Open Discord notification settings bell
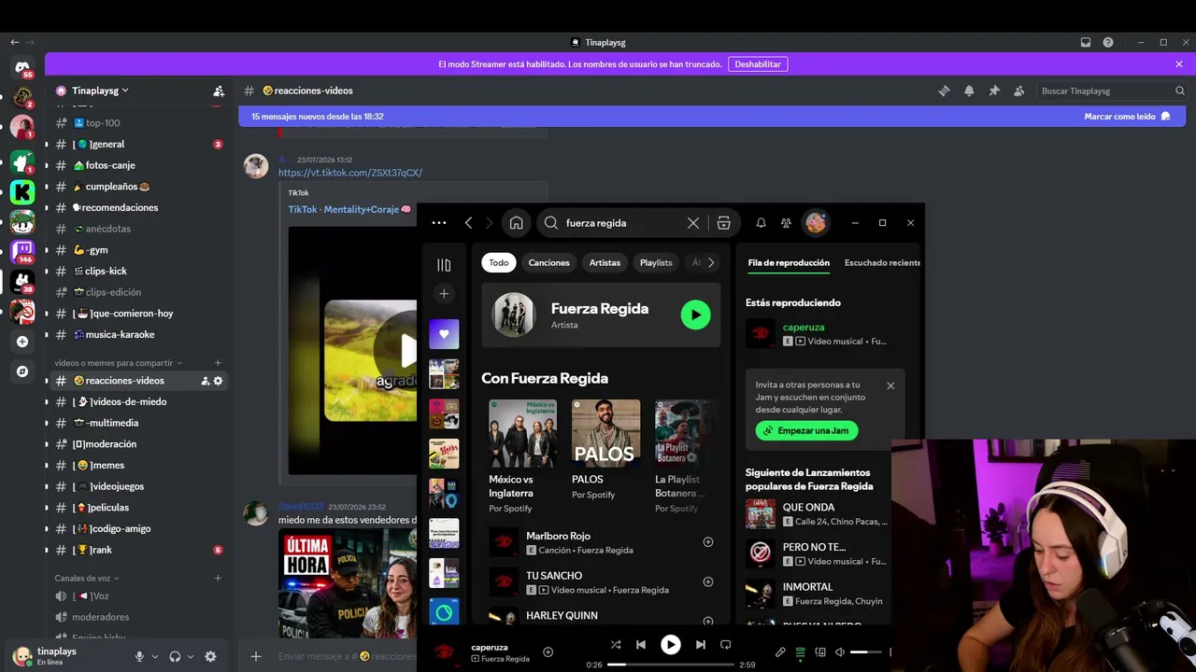 [x=969, y=91]
